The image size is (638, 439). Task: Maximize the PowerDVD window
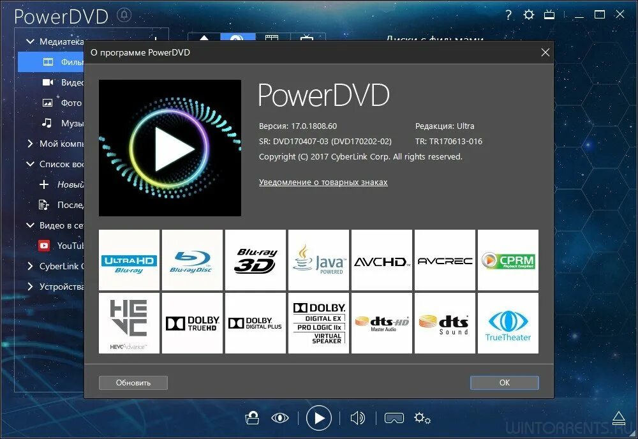(599, 15)
